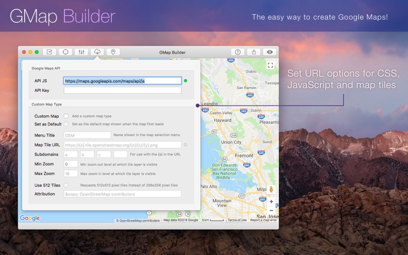Click Report a map error link
This screenshot has height=255, width=408.
[x=263, y=220]
